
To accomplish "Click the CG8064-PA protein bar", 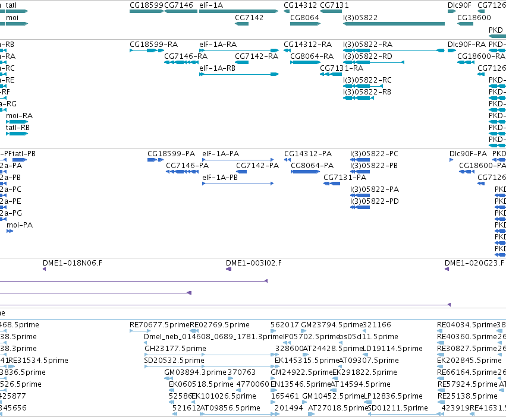I will pyautogui.click(x=305, y=172).
